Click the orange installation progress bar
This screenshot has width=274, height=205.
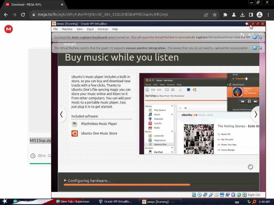click(x=127, y=185)
